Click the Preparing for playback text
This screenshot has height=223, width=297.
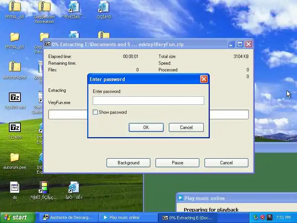211,210
